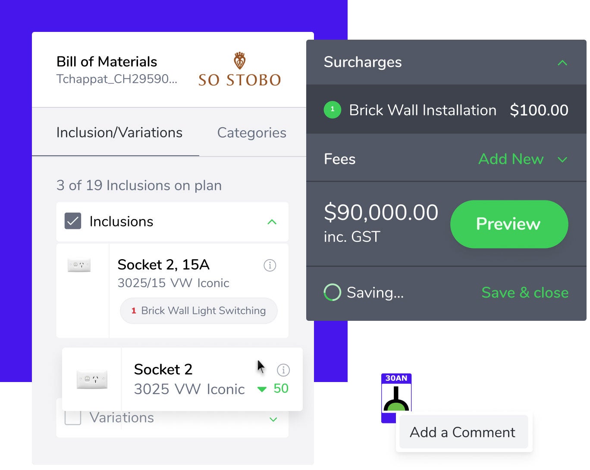Uncheck the Inclusions checkbox
This screenshot has height=470, width=590.
(73, 221)
